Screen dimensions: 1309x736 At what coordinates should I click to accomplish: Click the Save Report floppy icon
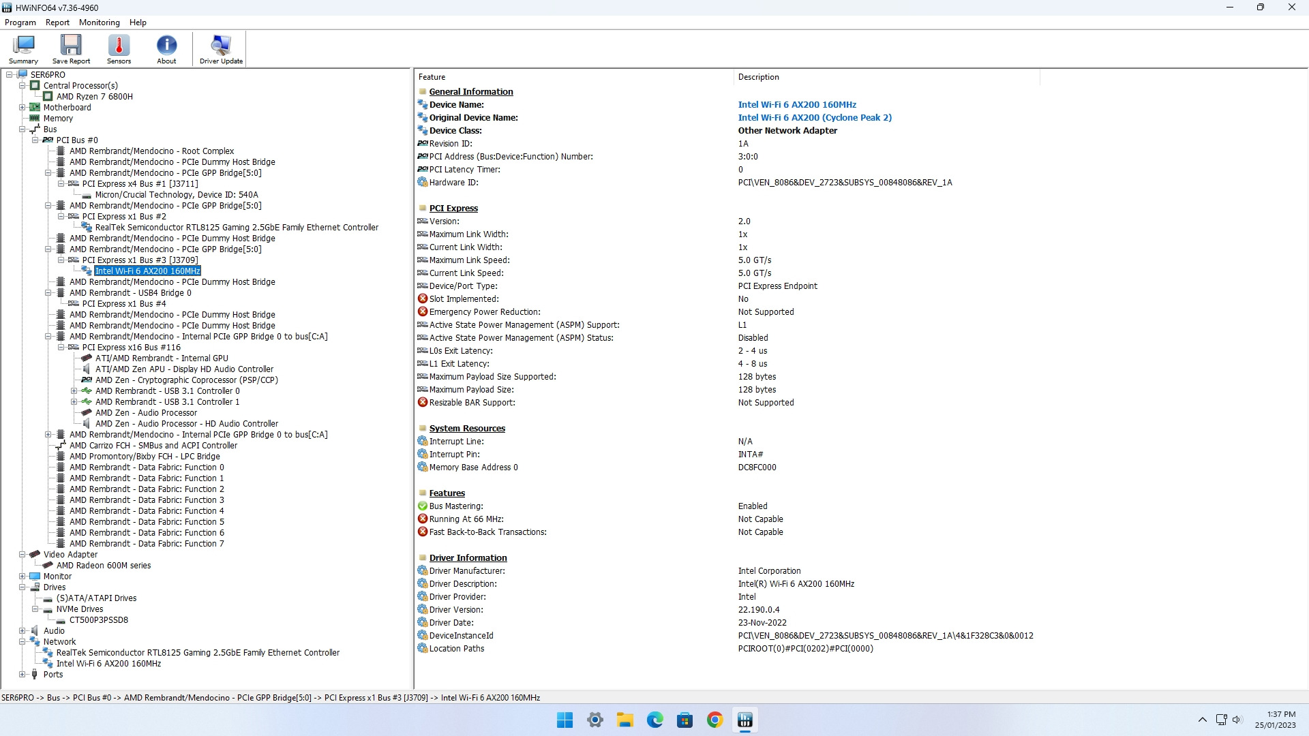[x=71, y=50]
